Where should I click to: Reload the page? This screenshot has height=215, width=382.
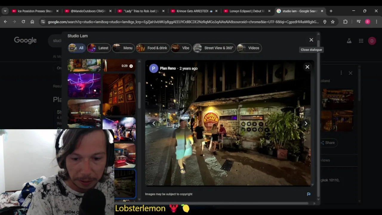[23, 22]
